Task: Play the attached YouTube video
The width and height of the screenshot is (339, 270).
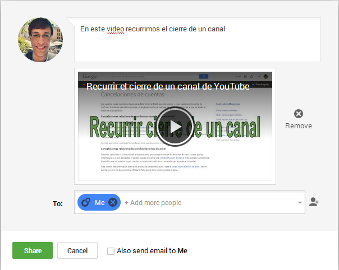Action: (175, 127)
